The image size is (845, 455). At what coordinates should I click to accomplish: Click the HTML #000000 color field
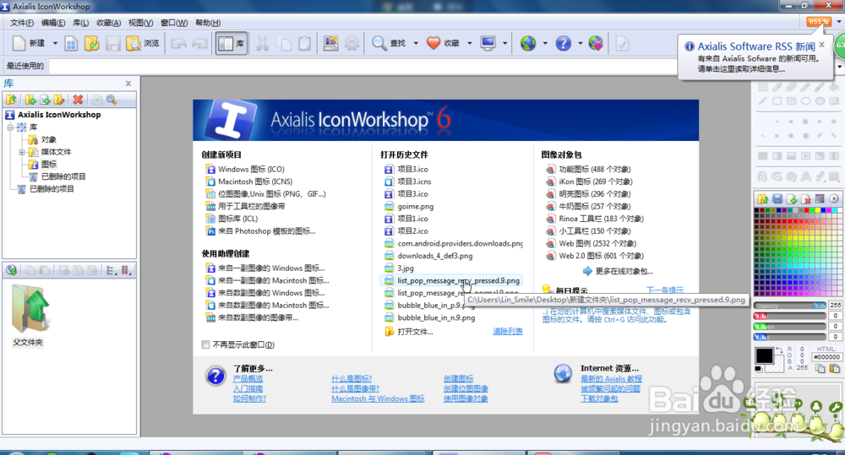[x=826, y=357]
